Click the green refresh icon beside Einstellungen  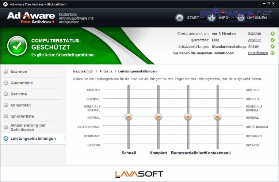pyautogui.click(x=272, y=53)
